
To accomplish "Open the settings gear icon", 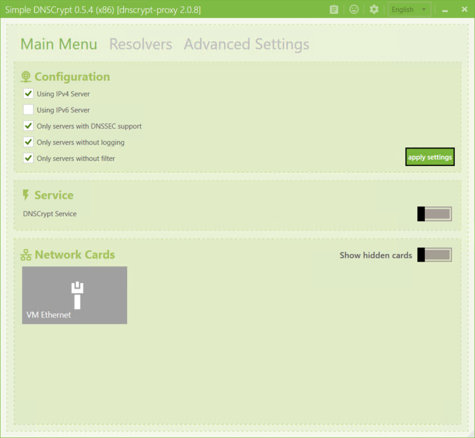I will 374,9.
